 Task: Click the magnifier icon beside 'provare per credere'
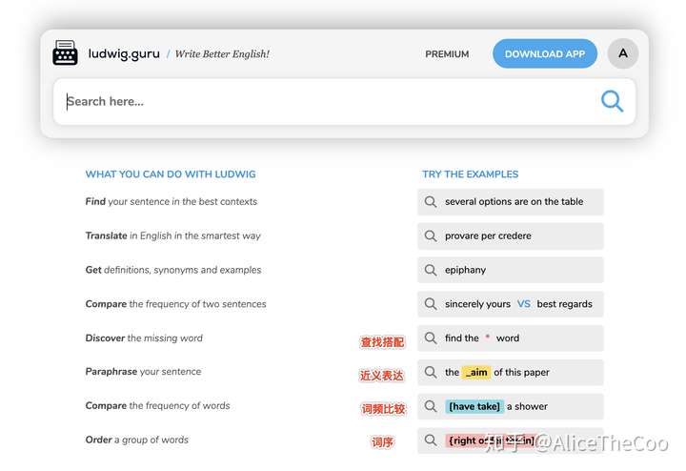pyautogui.click(x=431, y=235)
